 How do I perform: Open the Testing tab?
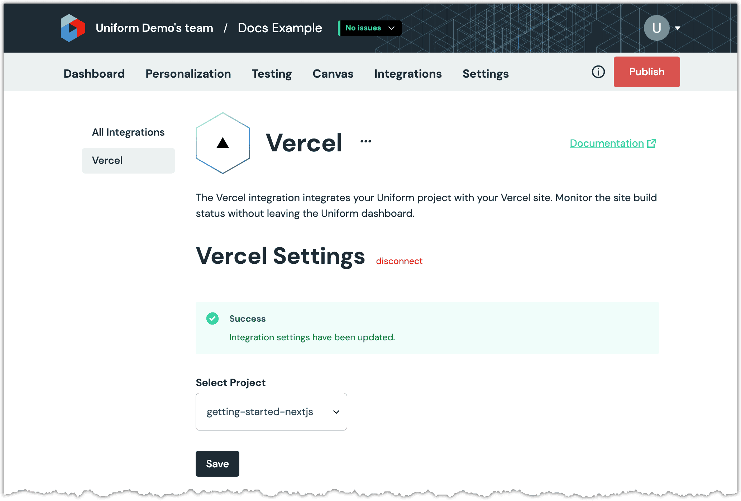tap(272, 74)
